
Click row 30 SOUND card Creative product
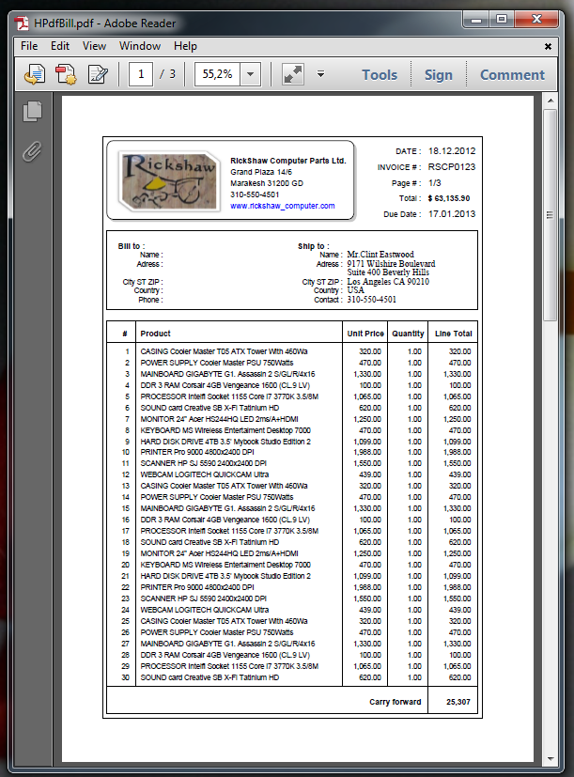click(209, 677)
